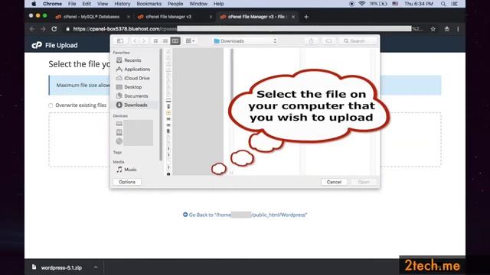Image resolution: width=490 pixels, height=275 pixels.
Task: Click the menu bar clock Thu 6:34 PM
Action: [x=419, y=4]
